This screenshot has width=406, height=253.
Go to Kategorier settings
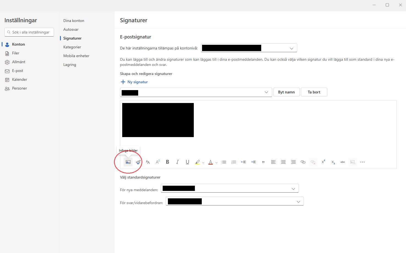[72, 47]
